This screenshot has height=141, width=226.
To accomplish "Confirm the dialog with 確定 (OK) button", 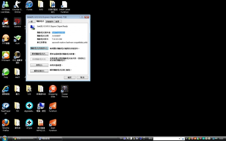I will [69, 78].
